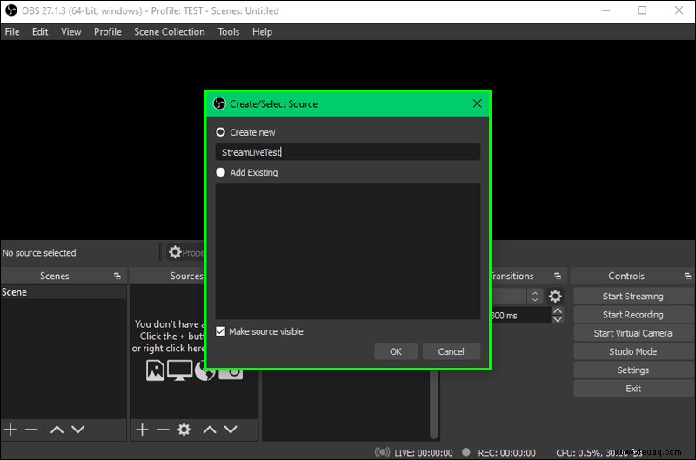Image resolution: width=696 pixels, height=460 pixels.
Task: Click the StreamLiveTest source name field
Action: [347, 152]
